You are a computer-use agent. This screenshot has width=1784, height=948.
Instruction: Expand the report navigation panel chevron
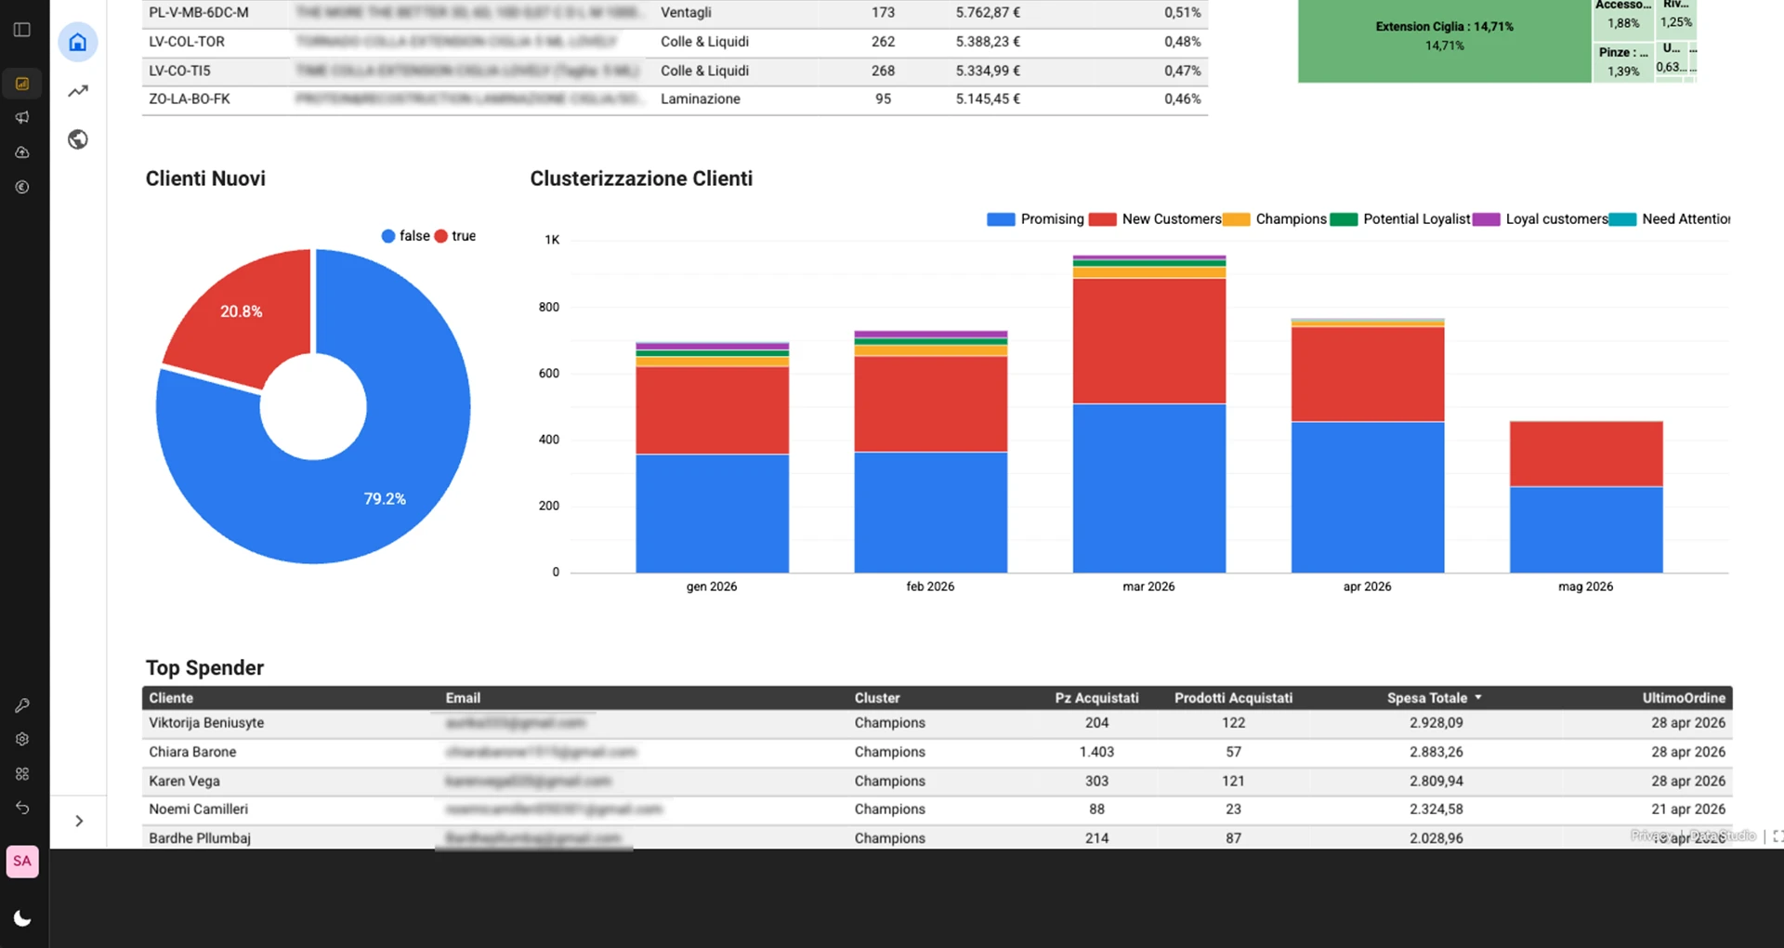point(79,821)
